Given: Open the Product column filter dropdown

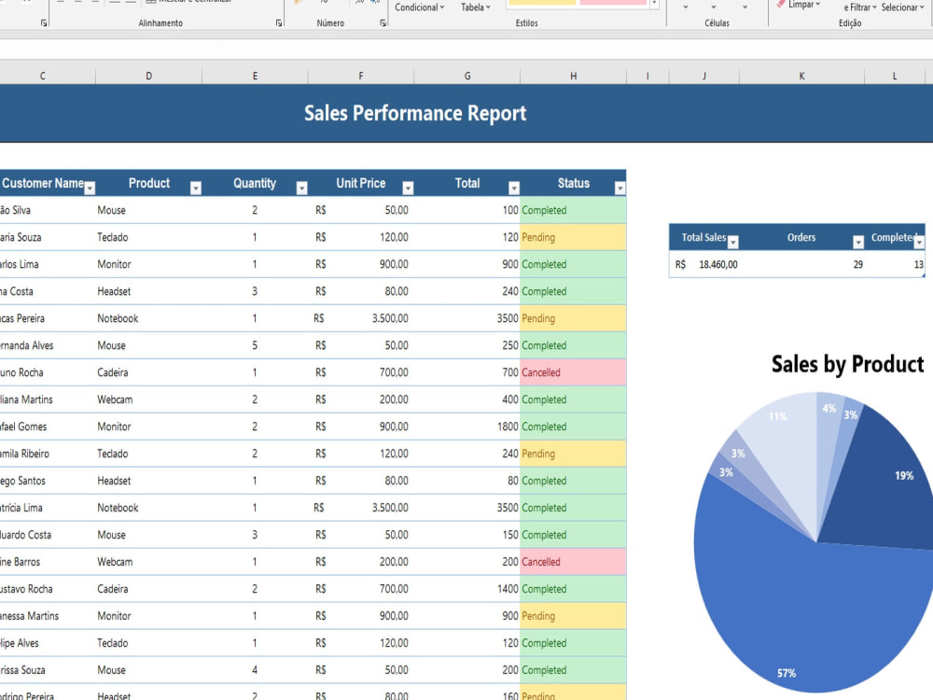Looking at the screenshot, I should pos(196,189).
